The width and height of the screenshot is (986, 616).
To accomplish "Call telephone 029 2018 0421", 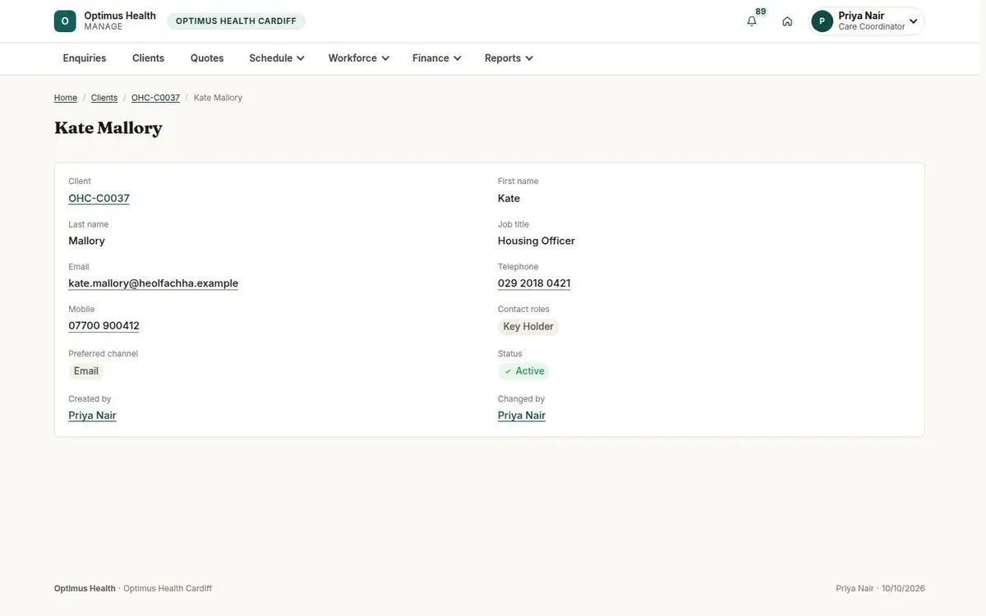I will click(x=534, y=283).
